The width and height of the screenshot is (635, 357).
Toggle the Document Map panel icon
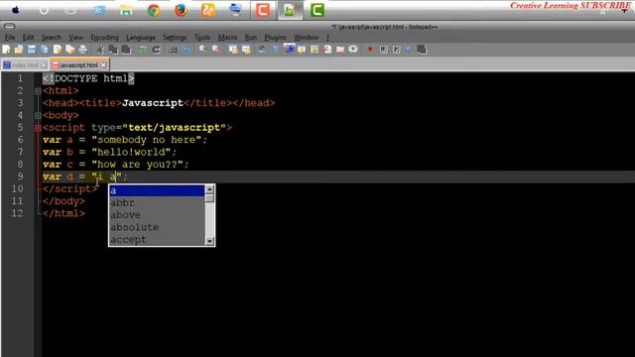click(x=315, y=50)
